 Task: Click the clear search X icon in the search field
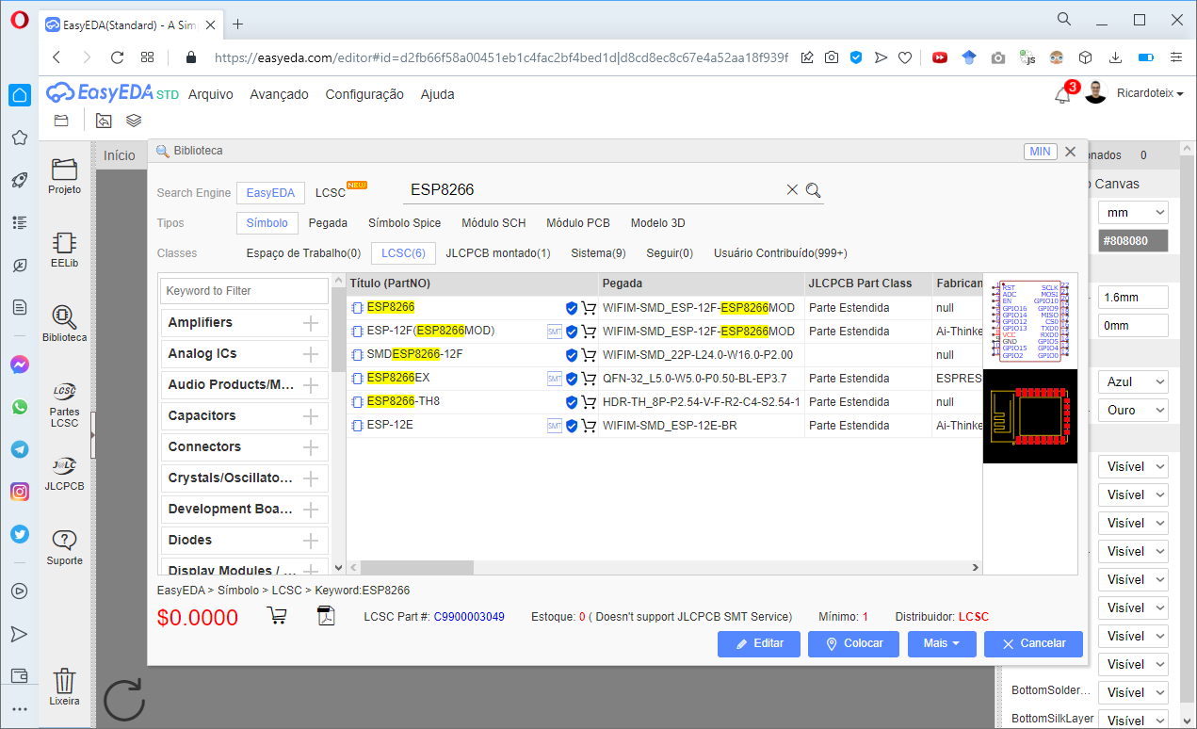(x=791, y=188)
